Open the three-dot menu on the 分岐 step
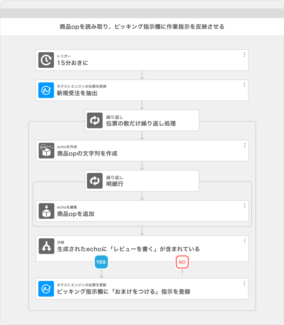 click(x=245, y=241)
